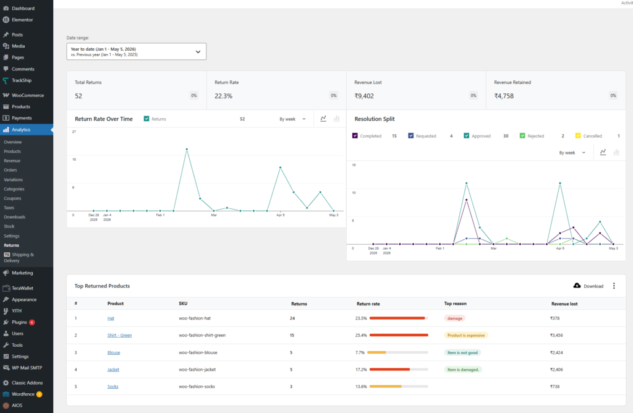Switch Return Rate chart to line view
The height and width of the screenshot is (413, 633).
(x=323, y=119)
